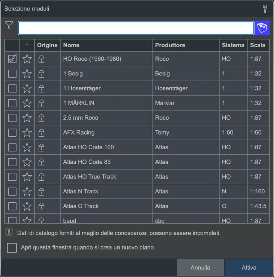274x277 pixels.
Task: Check the 2.5 mm Roco module box
Action: 12,118
